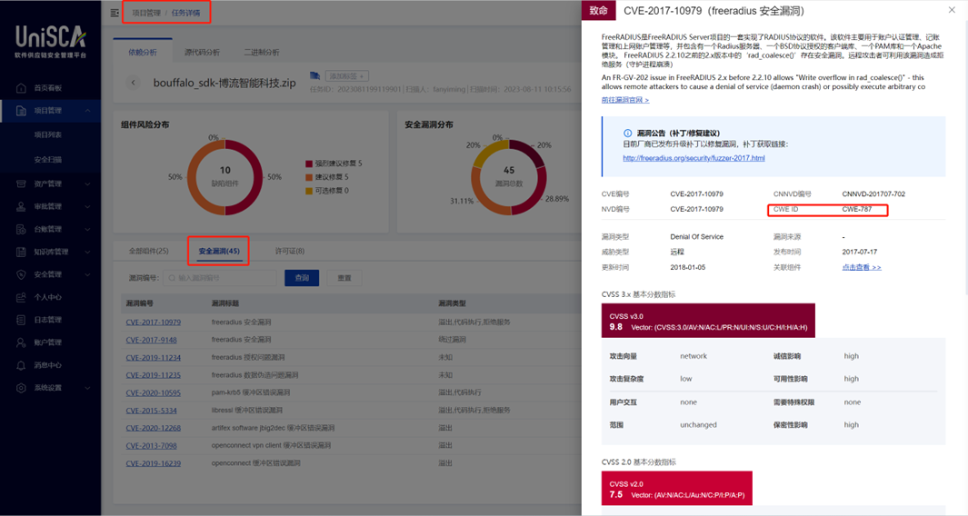Open 安全扫描 submenu item
968x516 pixels.
[x=48, y=159]
